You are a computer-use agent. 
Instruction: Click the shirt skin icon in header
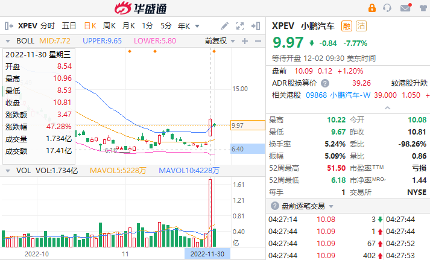coord(424,8)
